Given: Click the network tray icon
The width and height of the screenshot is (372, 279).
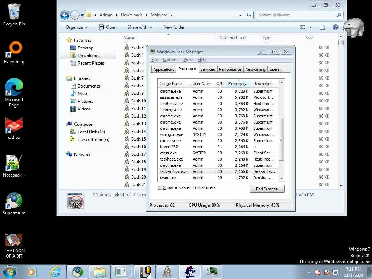Looking at the screenshot, I should click(x=335, y=272).
